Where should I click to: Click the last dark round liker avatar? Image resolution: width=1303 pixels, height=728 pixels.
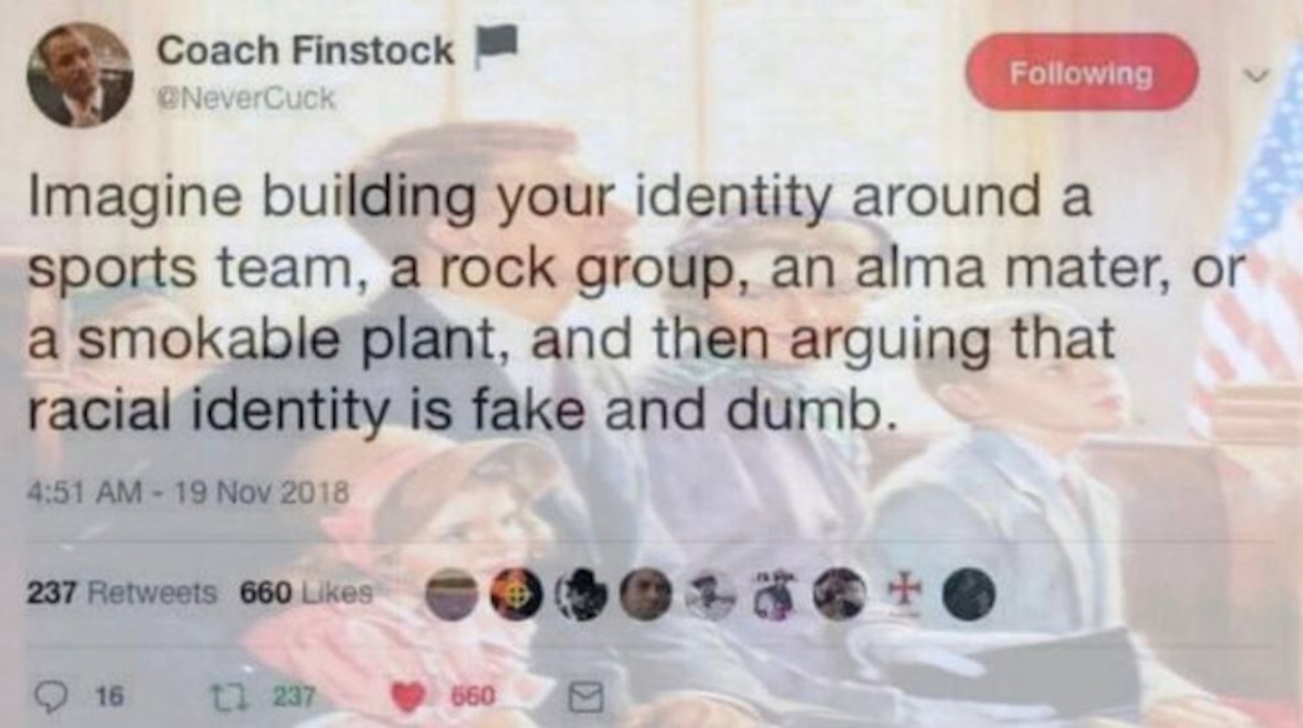click(970, 594)
